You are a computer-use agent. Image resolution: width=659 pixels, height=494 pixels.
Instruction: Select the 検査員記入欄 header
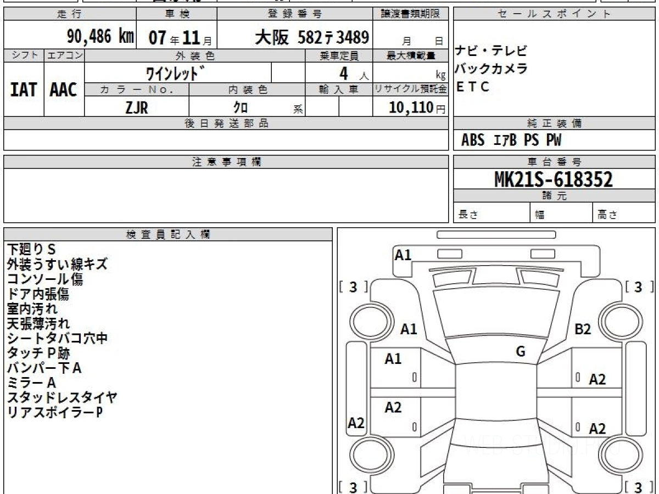(168, 234)
